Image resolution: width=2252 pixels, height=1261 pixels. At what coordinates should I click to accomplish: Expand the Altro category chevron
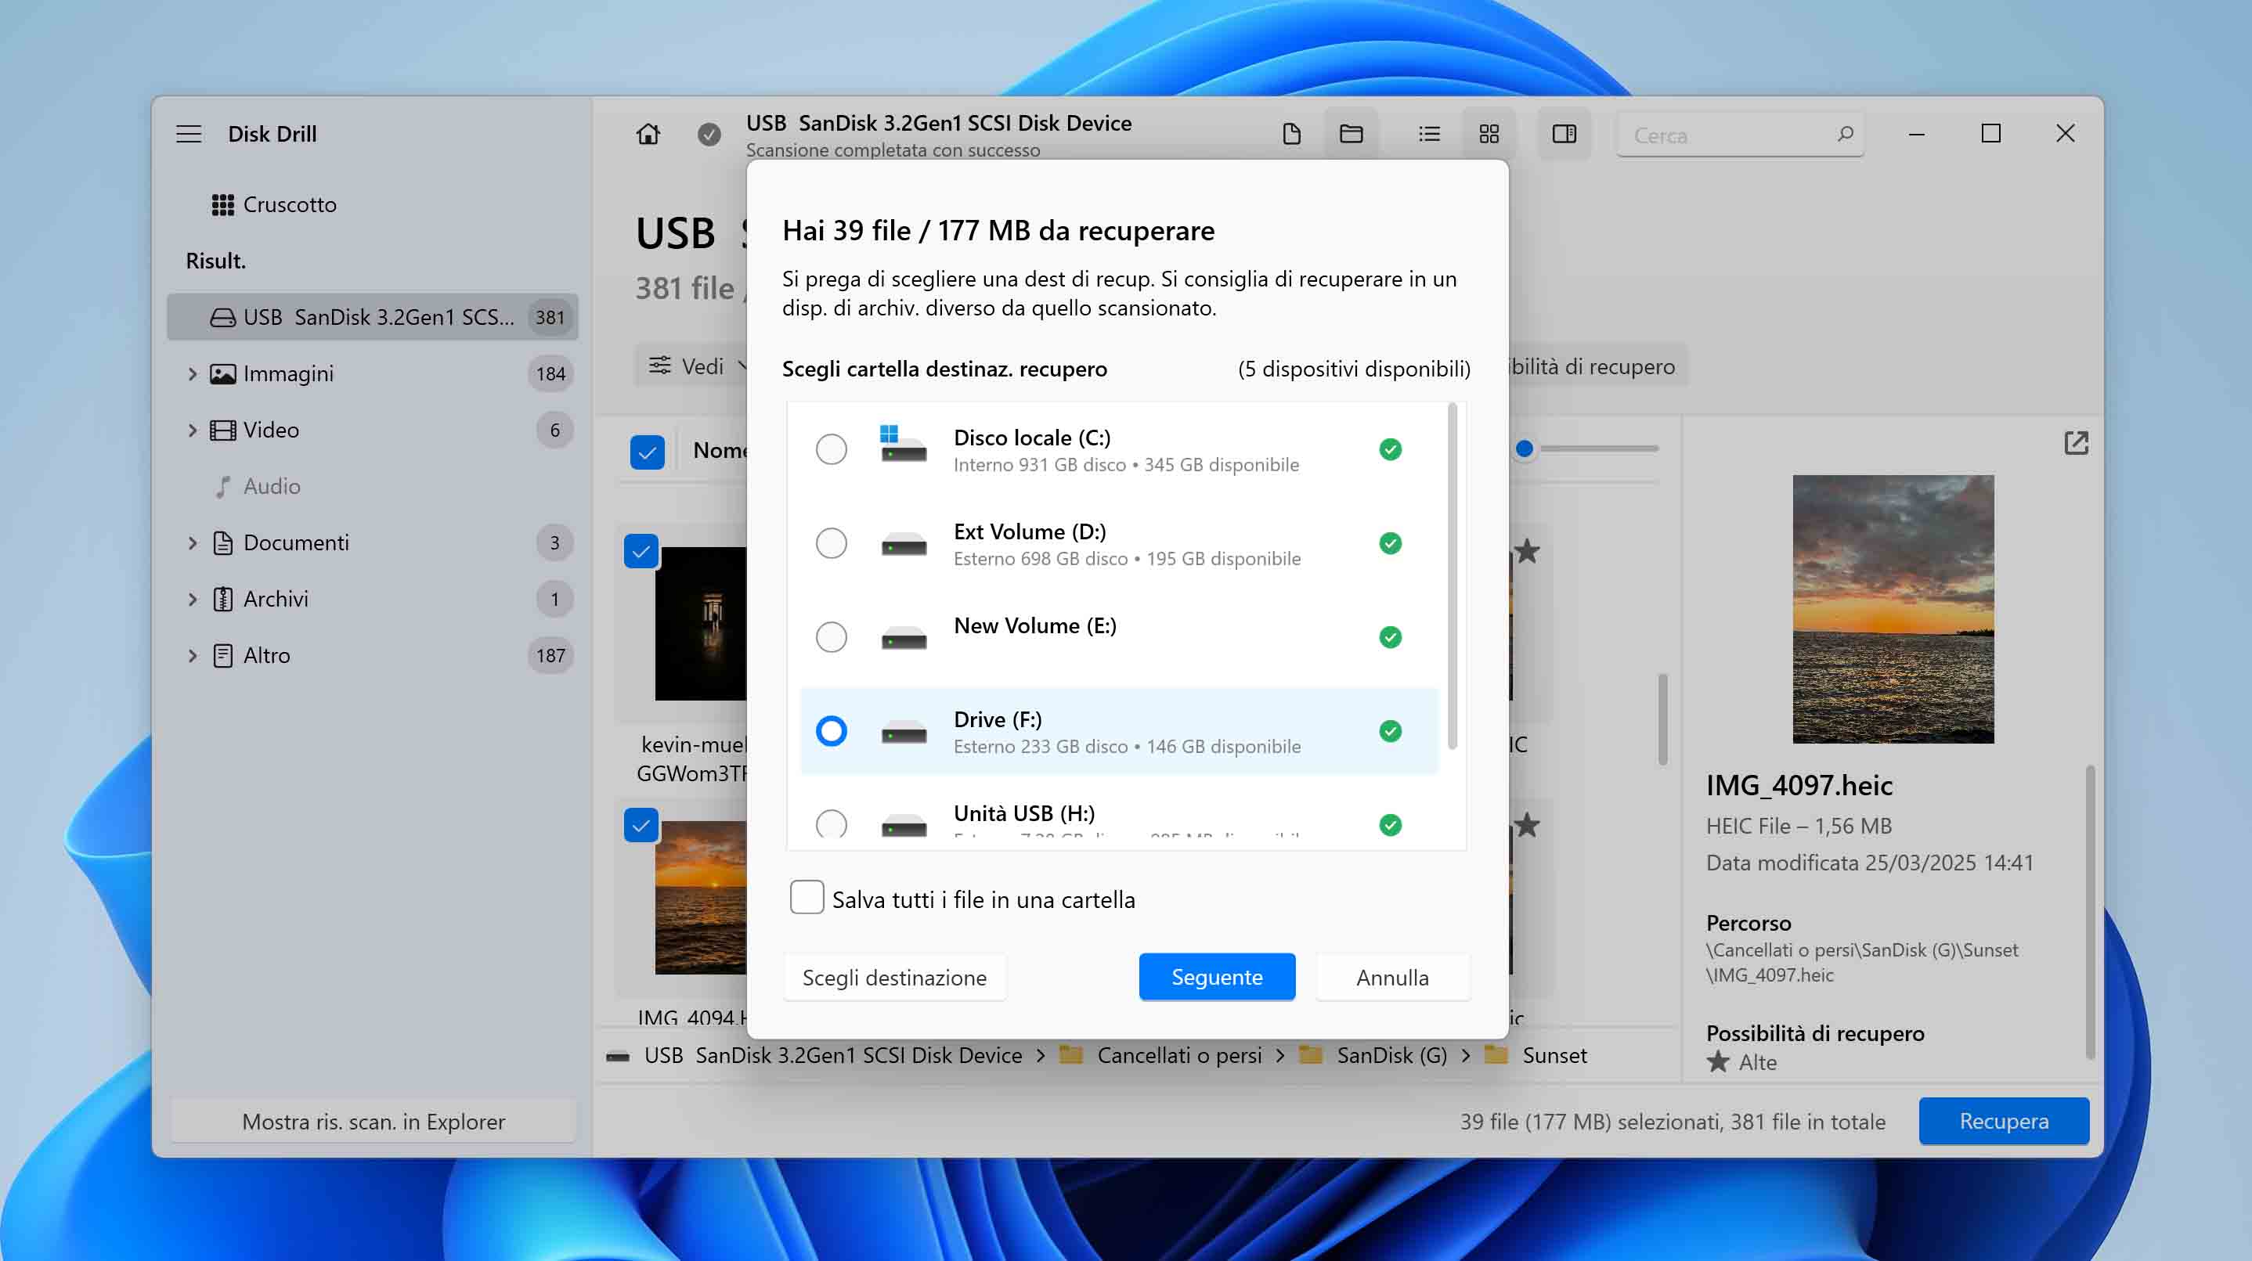[193, 655]
